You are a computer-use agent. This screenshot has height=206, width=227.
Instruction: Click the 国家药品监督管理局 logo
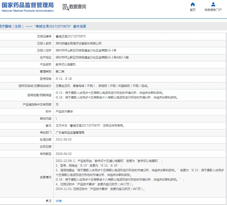[x=28, y=7]
